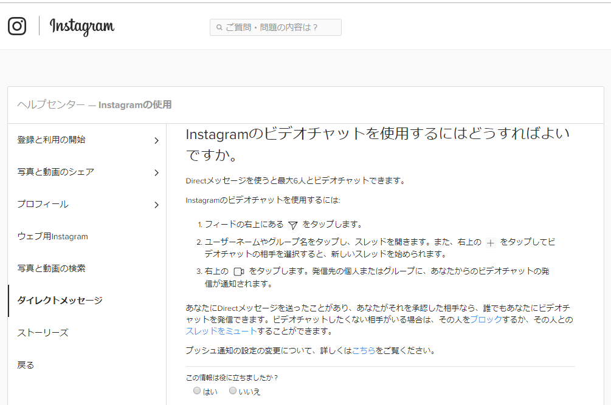The width and height of the screenshot is (611, 405).
Task: Click ヘルプセンター breadcrumb link
Action: point(51,105)
